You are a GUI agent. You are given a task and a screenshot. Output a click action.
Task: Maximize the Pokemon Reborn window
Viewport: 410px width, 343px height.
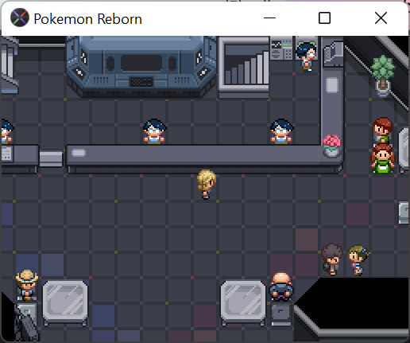click(324, 18)
